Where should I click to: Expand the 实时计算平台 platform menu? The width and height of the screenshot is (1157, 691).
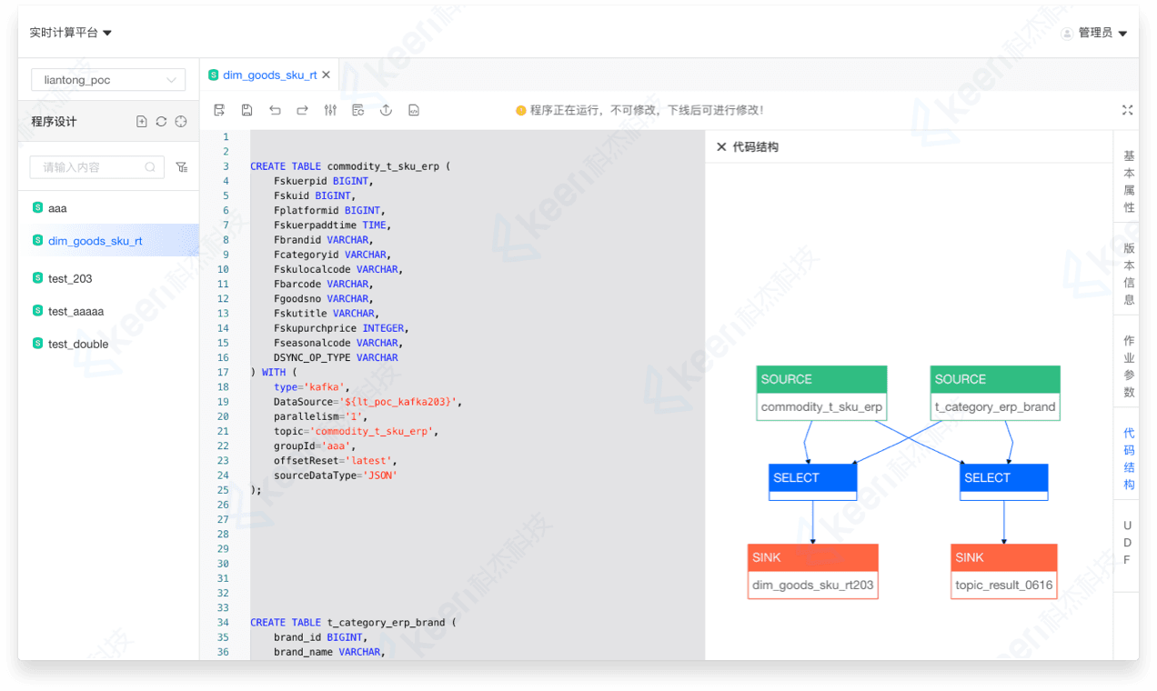[70, 33]
